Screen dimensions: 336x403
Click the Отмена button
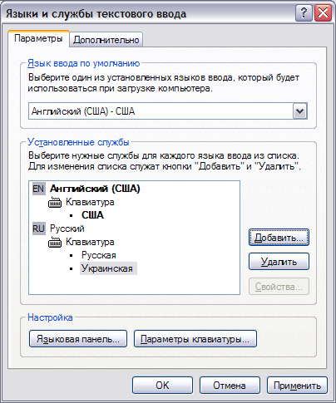[230, 386]
